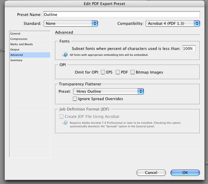This screenshot has height=184, width=208.
Task: Select Compression in the panel list
Action: tap(30, 39)
